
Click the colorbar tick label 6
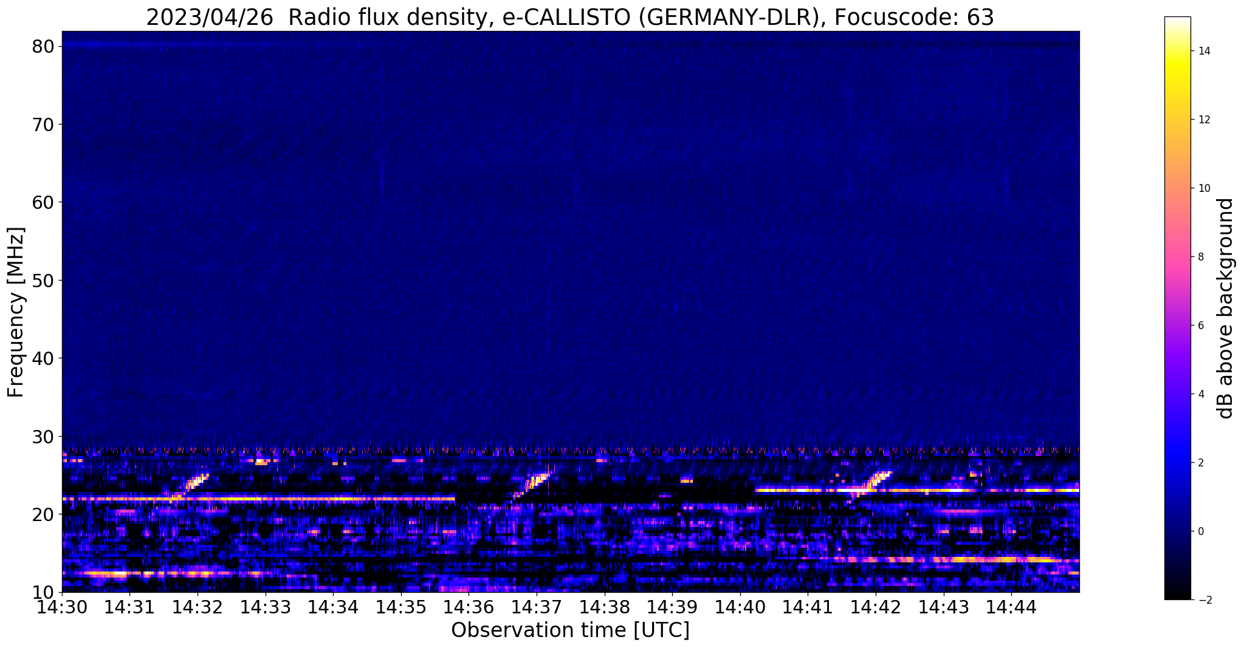pyautogui.click(x=1200, y=326)
